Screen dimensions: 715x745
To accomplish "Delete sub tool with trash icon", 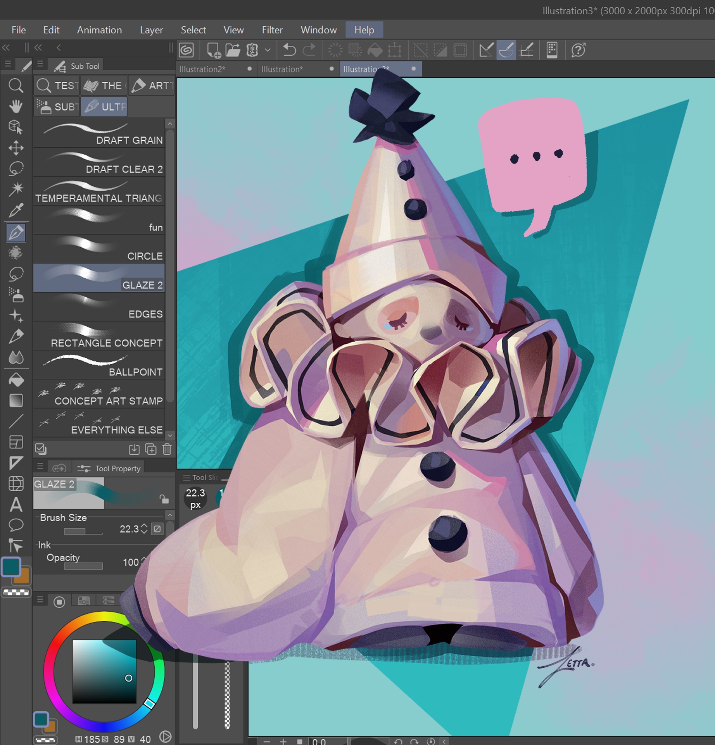I will 167,449.
